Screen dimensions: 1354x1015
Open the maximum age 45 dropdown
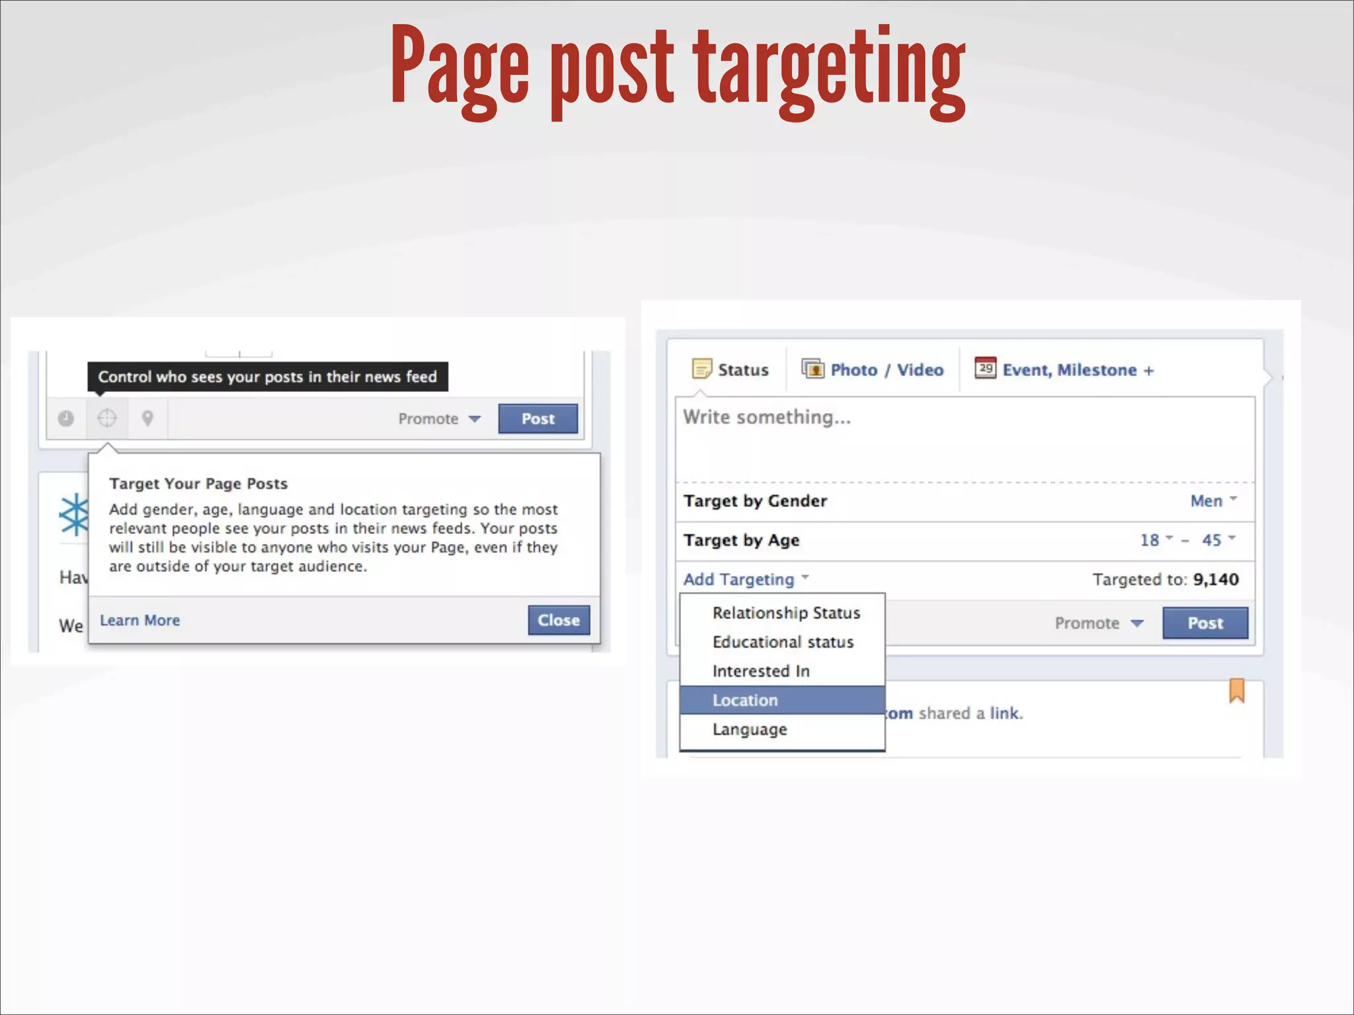coord(1218,540)
